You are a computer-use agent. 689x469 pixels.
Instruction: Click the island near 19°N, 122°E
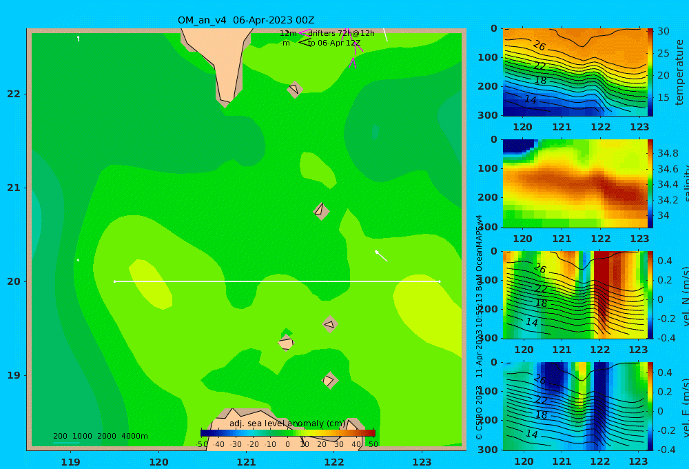[329, 380]
